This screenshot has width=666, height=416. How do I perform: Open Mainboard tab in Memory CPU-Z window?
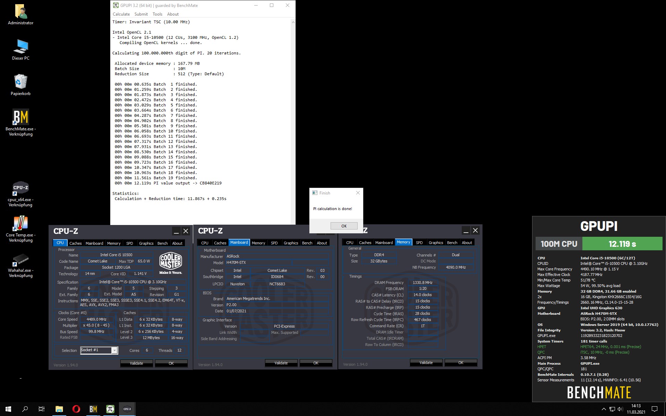384,243
